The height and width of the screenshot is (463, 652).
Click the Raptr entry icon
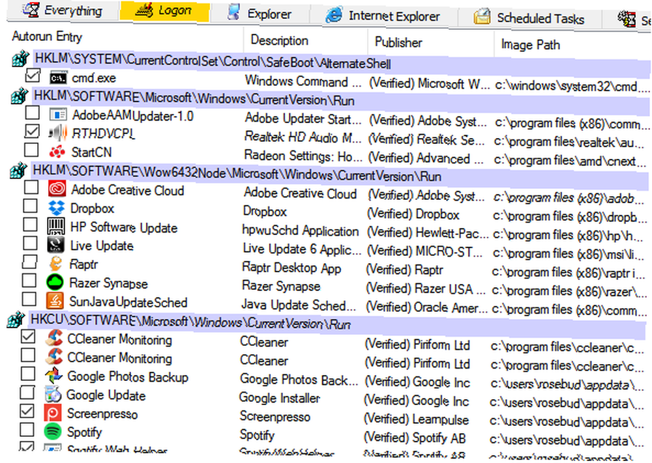[x=55, y=264]
